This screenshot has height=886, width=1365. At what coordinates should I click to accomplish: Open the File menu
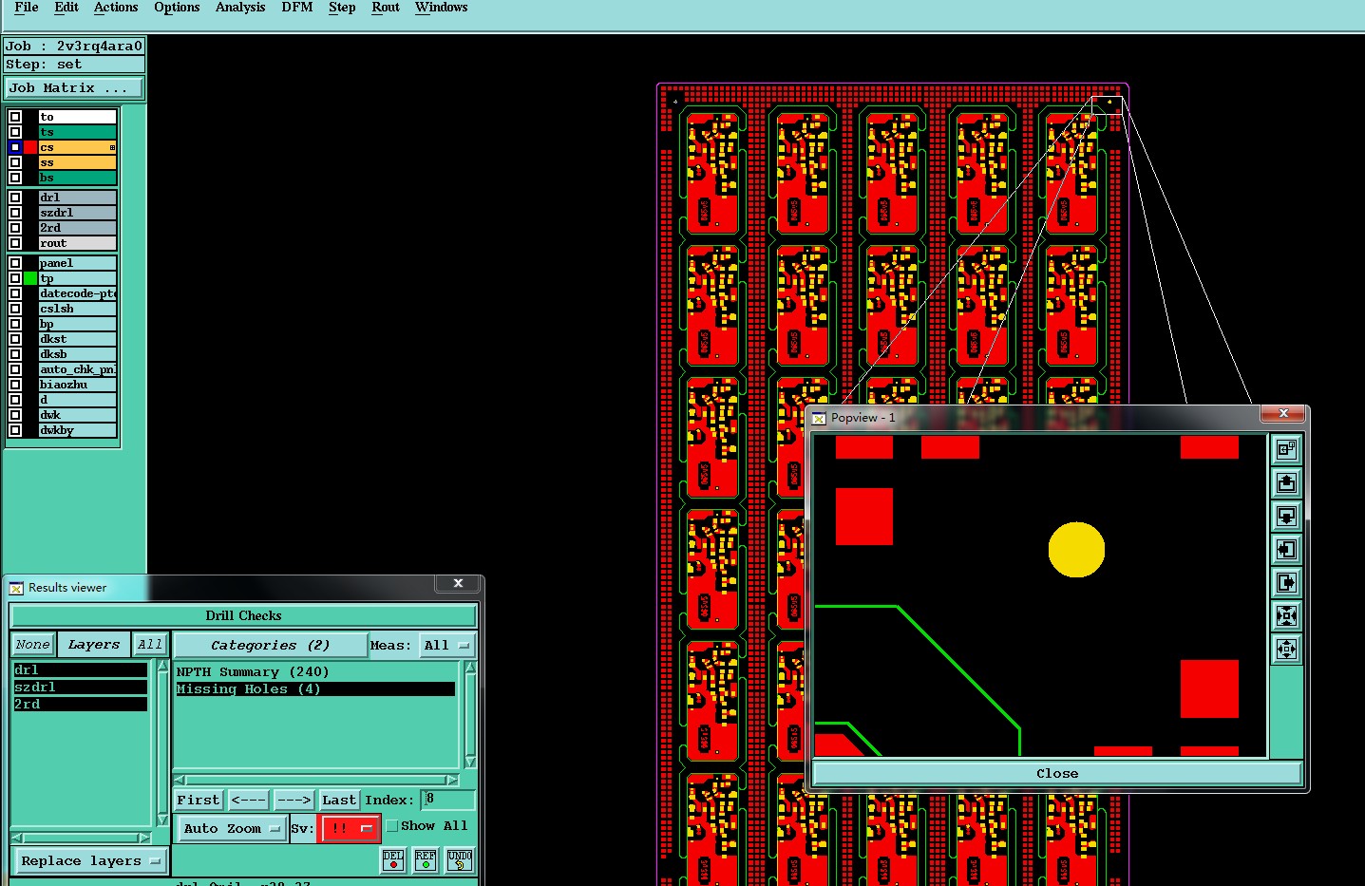[27, 8]
